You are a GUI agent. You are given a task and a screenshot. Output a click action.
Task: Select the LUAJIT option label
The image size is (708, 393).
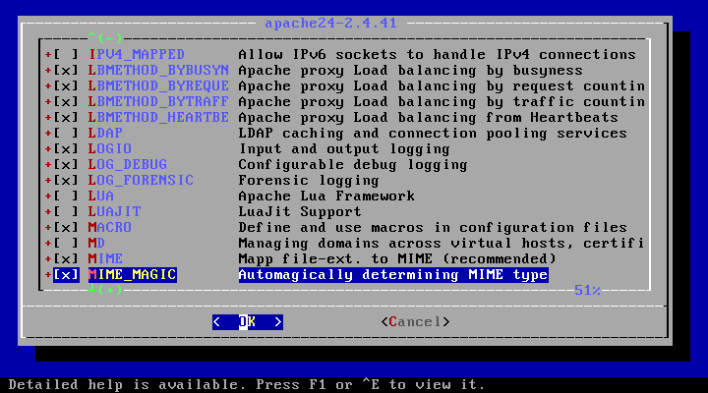114,212
